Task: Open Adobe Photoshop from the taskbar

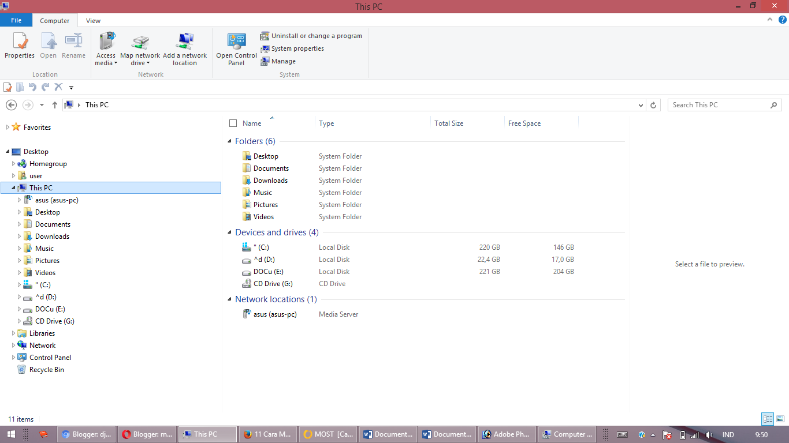Action: coord(507,434)
